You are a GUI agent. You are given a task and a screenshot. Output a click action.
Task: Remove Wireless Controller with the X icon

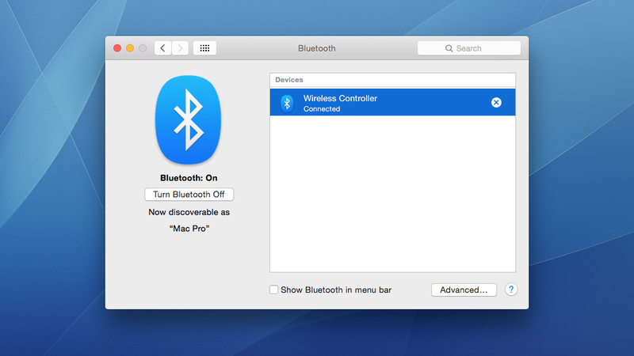[496, 103]
